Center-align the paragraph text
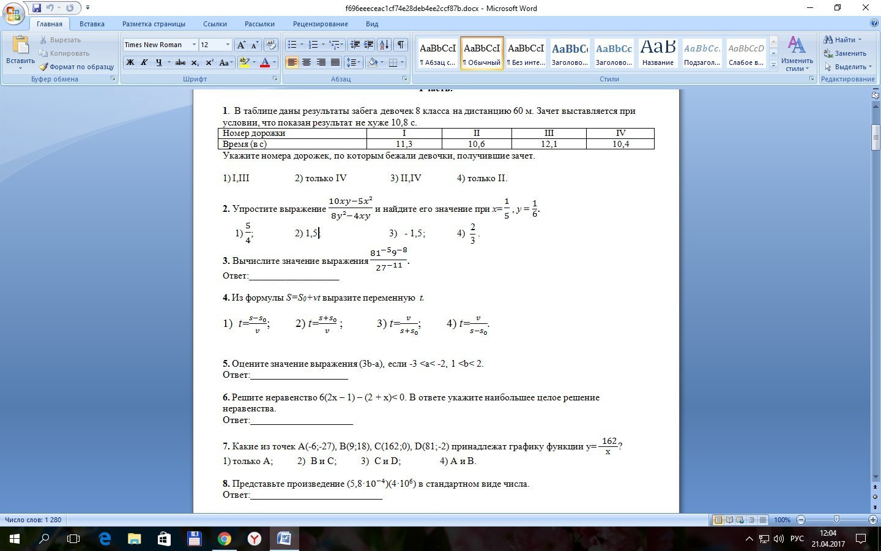 coord(307,62)
